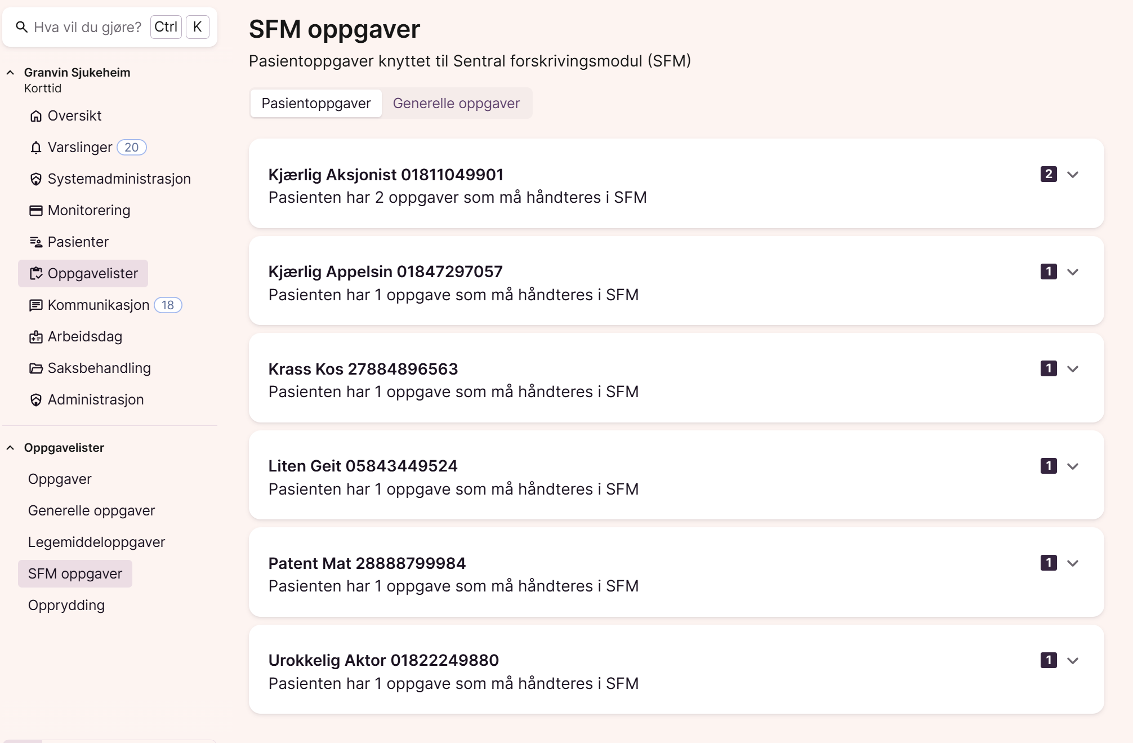Viewport: 1133px width, 743px height.
Task: Open Legemiddeloppgaver in sidebar
Action: (x=96, y=542)
